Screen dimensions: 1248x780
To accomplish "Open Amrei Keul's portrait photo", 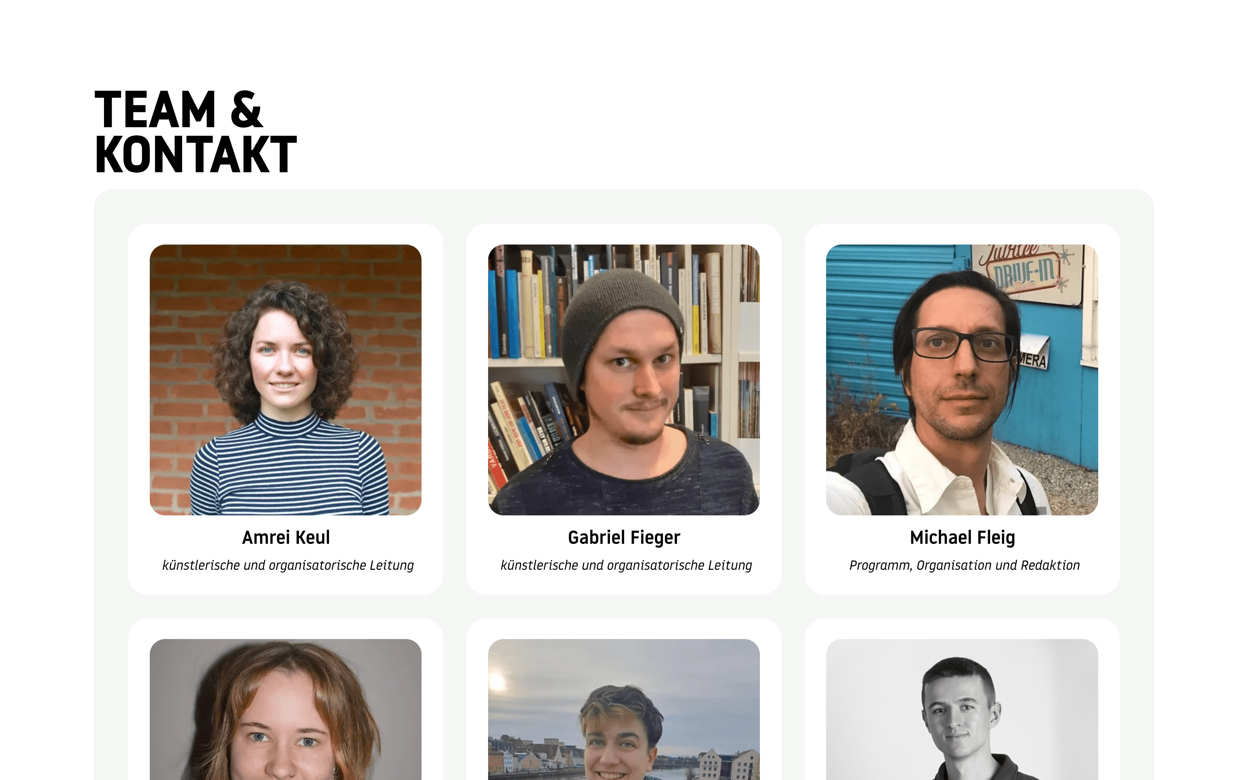I will (285, 380).
